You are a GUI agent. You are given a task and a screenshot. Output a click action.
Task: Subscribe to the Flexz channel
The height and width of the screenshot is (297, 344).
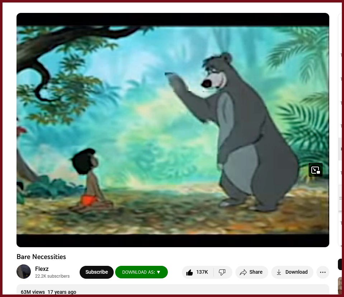point(96,272)
